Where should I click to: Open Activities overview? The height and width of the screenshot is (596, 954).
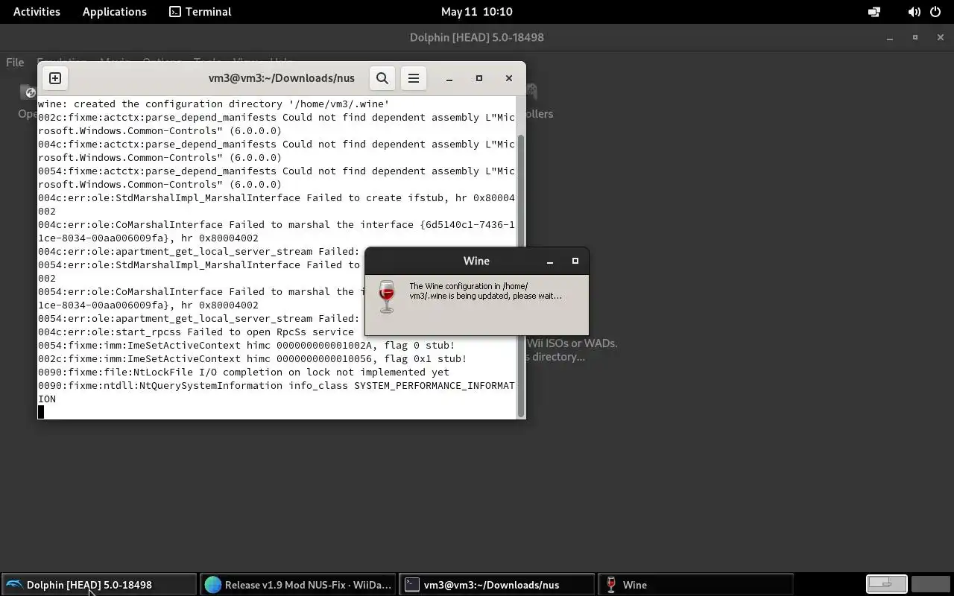(37, 12)
